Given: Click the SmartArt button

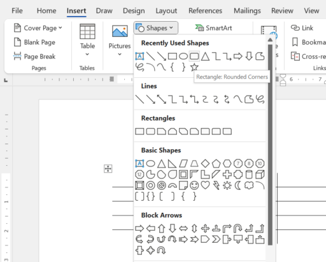Looking at the screenshot, I should [214, 28].
